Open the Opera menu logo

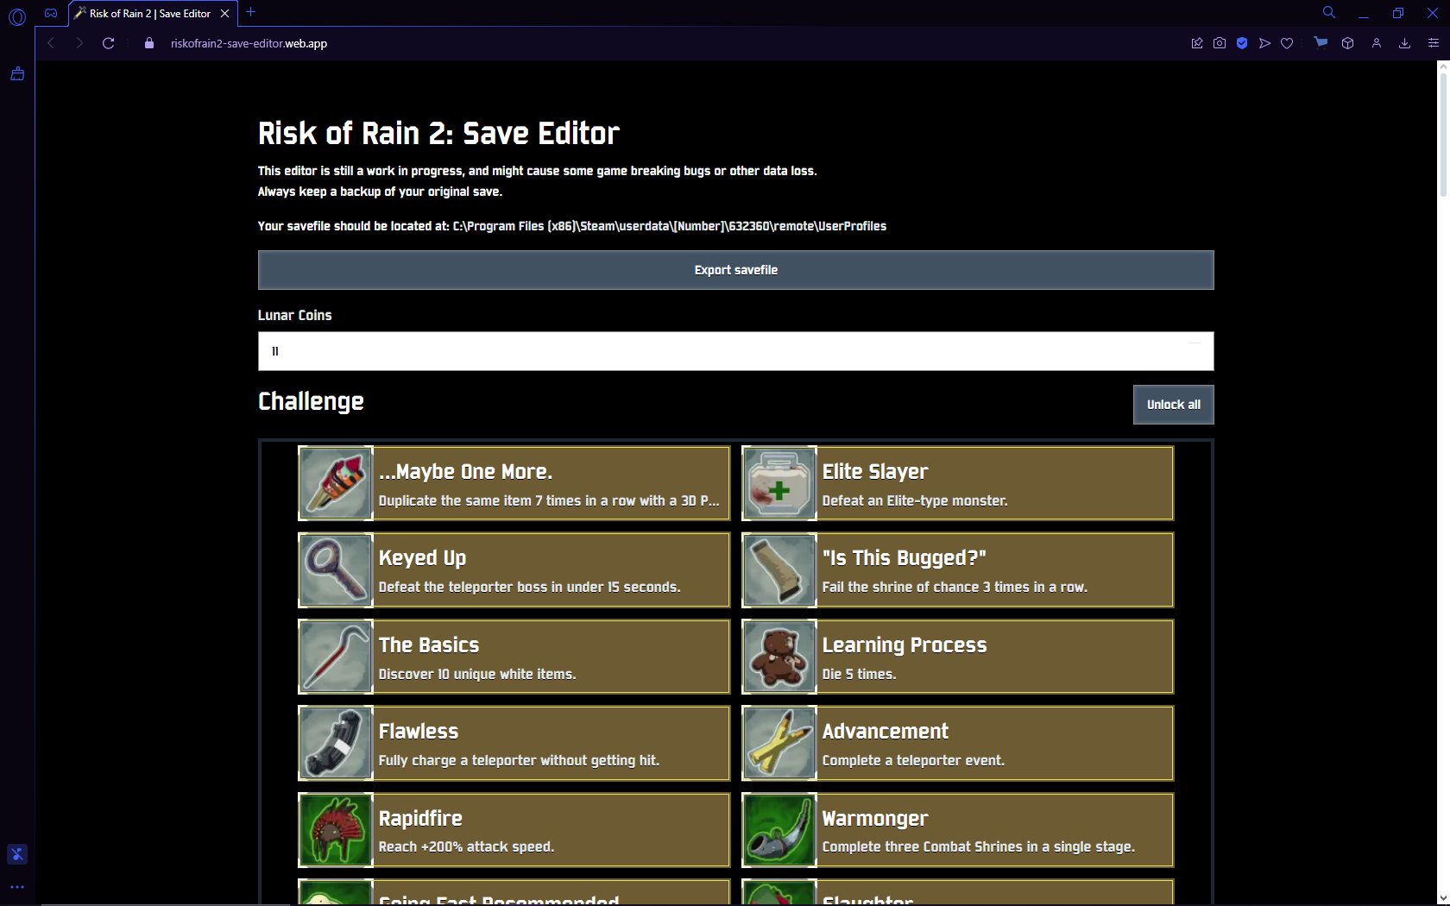coord(17,16)
